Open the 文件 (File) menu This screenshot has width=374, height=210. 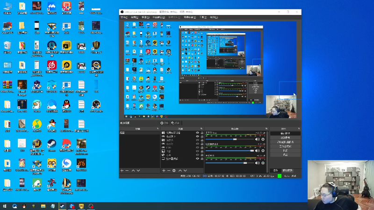click(x=124, y=17)
